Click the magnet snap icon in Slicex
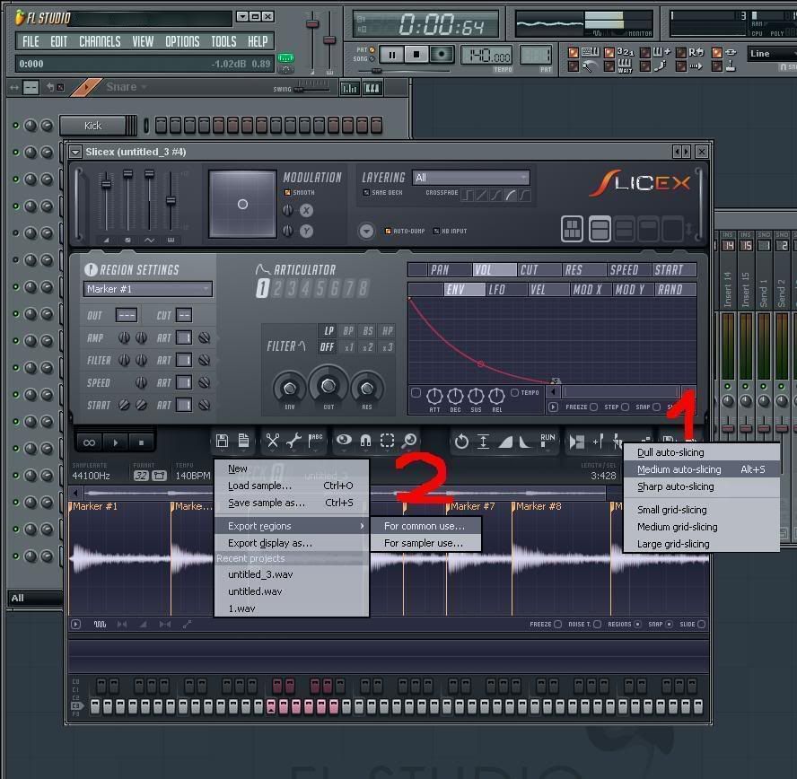Viewport: 797px width, 779px height. coord(365,441)
